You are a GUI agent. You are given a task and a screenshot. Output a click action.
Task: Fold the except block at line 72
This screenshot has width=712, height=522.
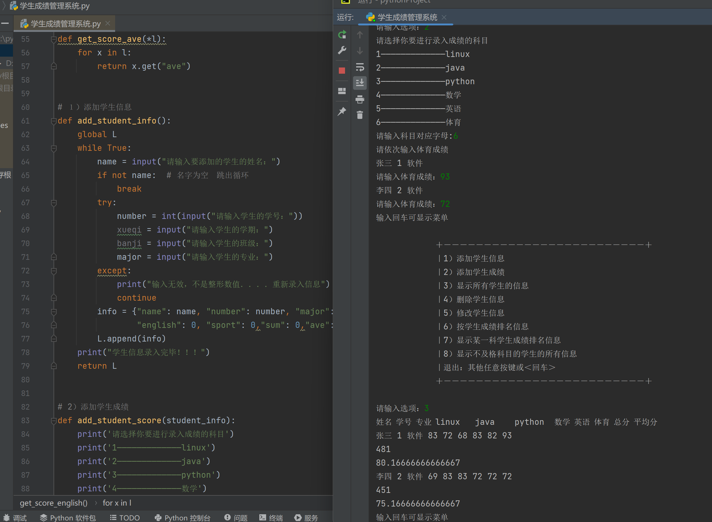click(54, 271)
